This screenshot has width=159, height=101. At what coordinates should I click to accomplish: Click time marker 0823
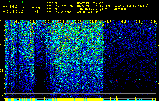[48, 22]
